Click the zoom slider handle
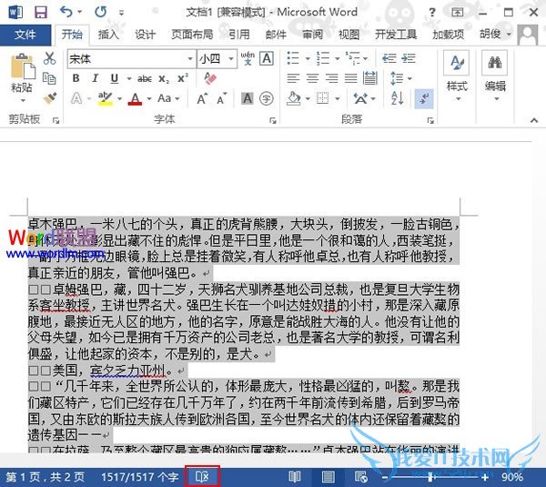Image resolution: width=546 pixels, height=487 pixels. (431, 477)
